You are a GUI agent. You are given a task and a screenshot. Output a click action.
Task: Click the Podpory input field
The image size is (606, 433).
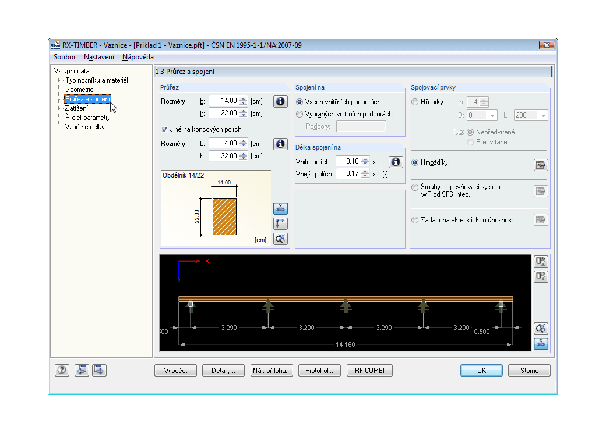click(361, 126)
